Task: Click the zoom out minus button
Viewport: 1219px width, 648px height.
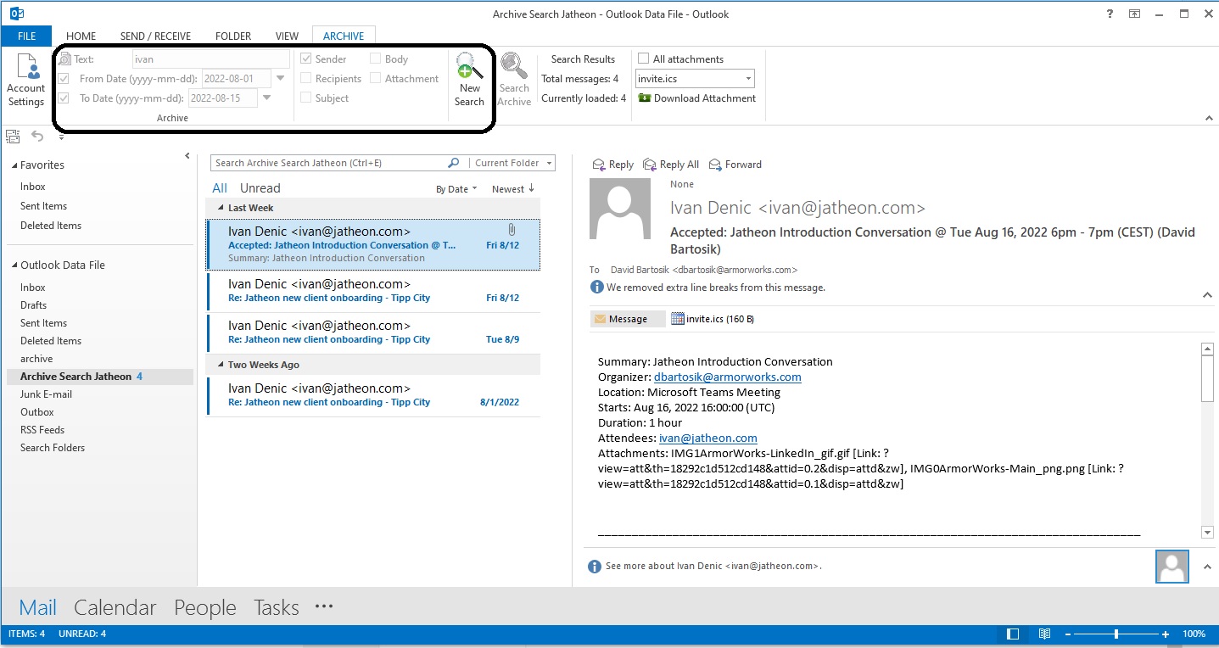Action: coord(1067,634)
